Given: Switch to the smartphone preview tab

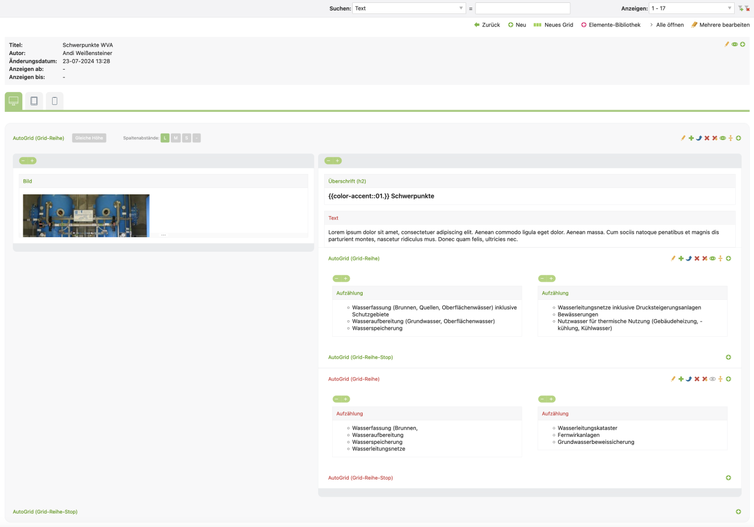Looking at the screenshot, I should [x=54, y=101].
